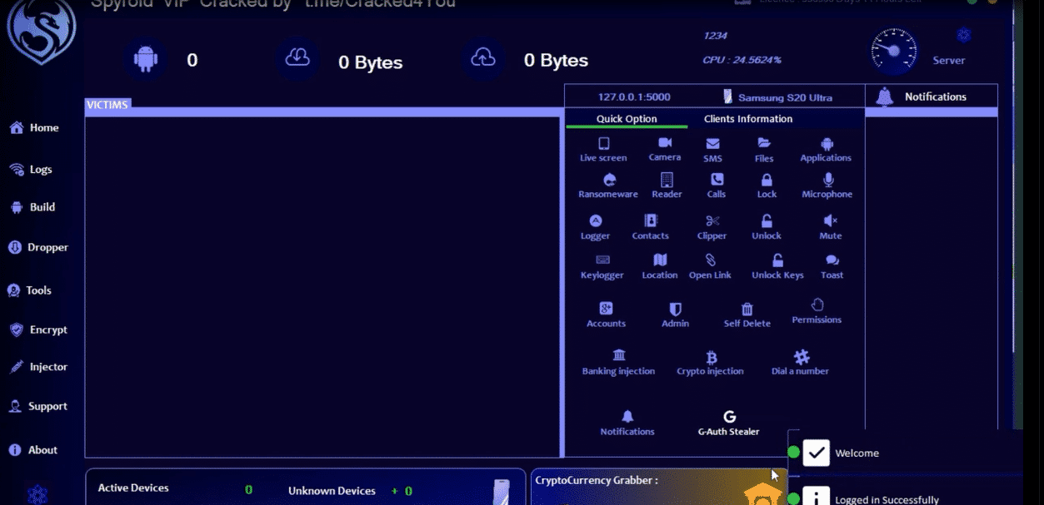Open the Location map icon

[660, 260]
